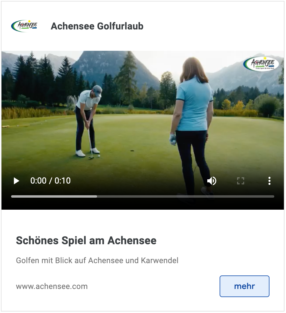Click the Achensee watermark logo in video corner

tap(261, 64)
